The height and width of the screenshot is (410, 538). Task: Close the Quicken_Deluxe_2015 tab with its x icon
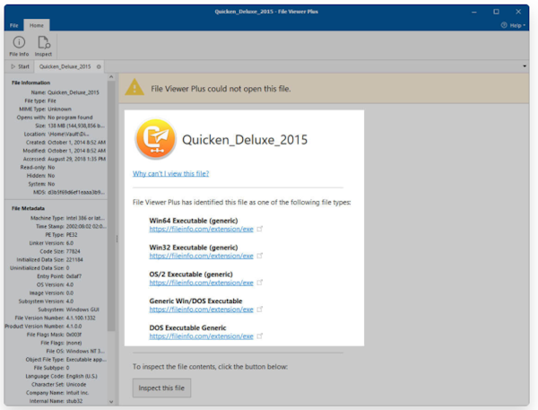99,66
